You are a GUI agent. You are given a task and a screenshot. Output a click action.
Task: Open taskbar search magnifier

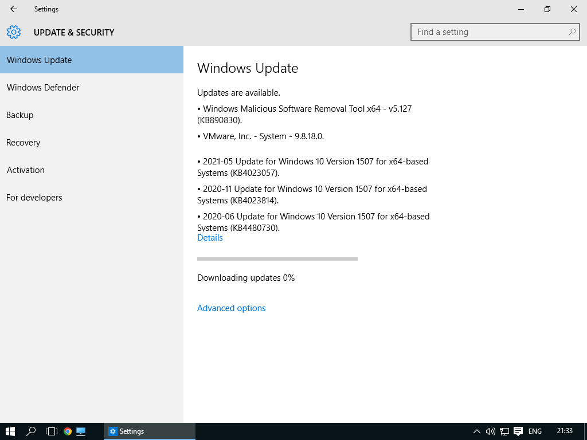(x=32, y=431)
